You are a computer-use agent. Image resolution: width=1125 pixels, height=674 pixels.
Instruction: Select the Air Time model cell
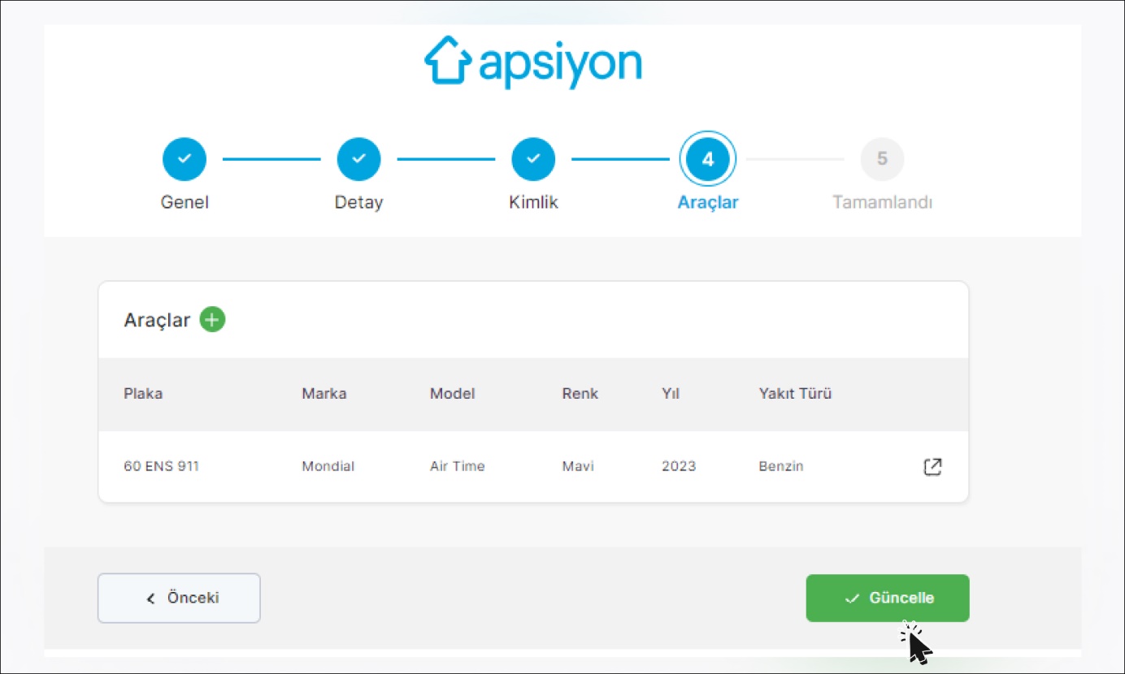click(458, 467)
